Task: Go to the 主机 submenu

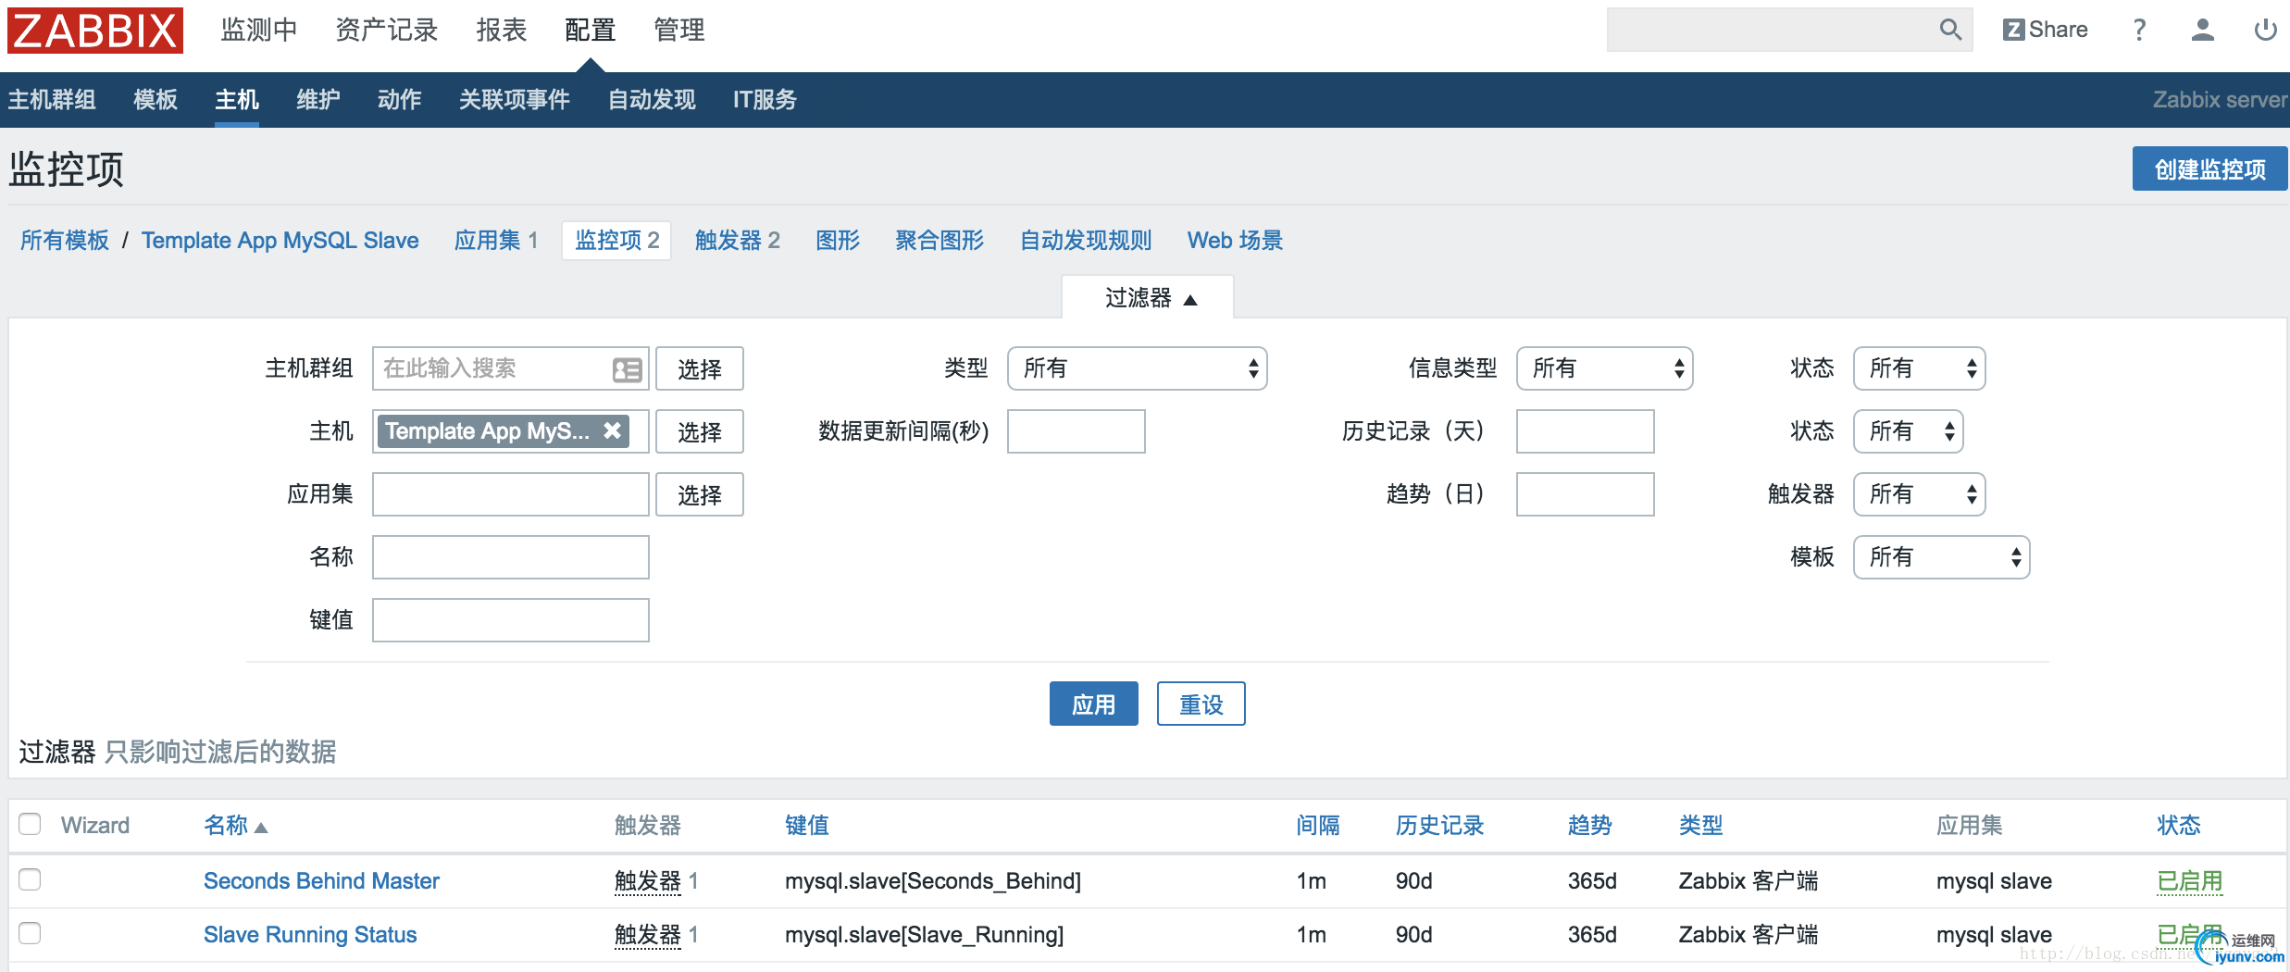Action: [x=237, y=100]
